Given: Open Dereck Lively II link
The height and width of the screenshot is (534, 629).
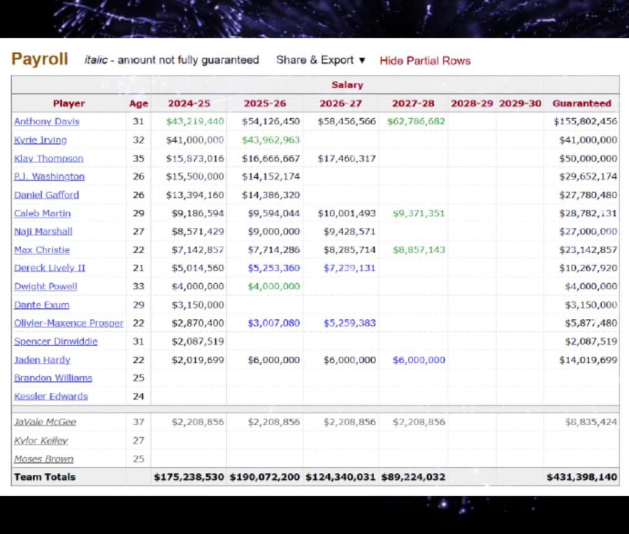Looking at the screenshot, I should (49, 268).
